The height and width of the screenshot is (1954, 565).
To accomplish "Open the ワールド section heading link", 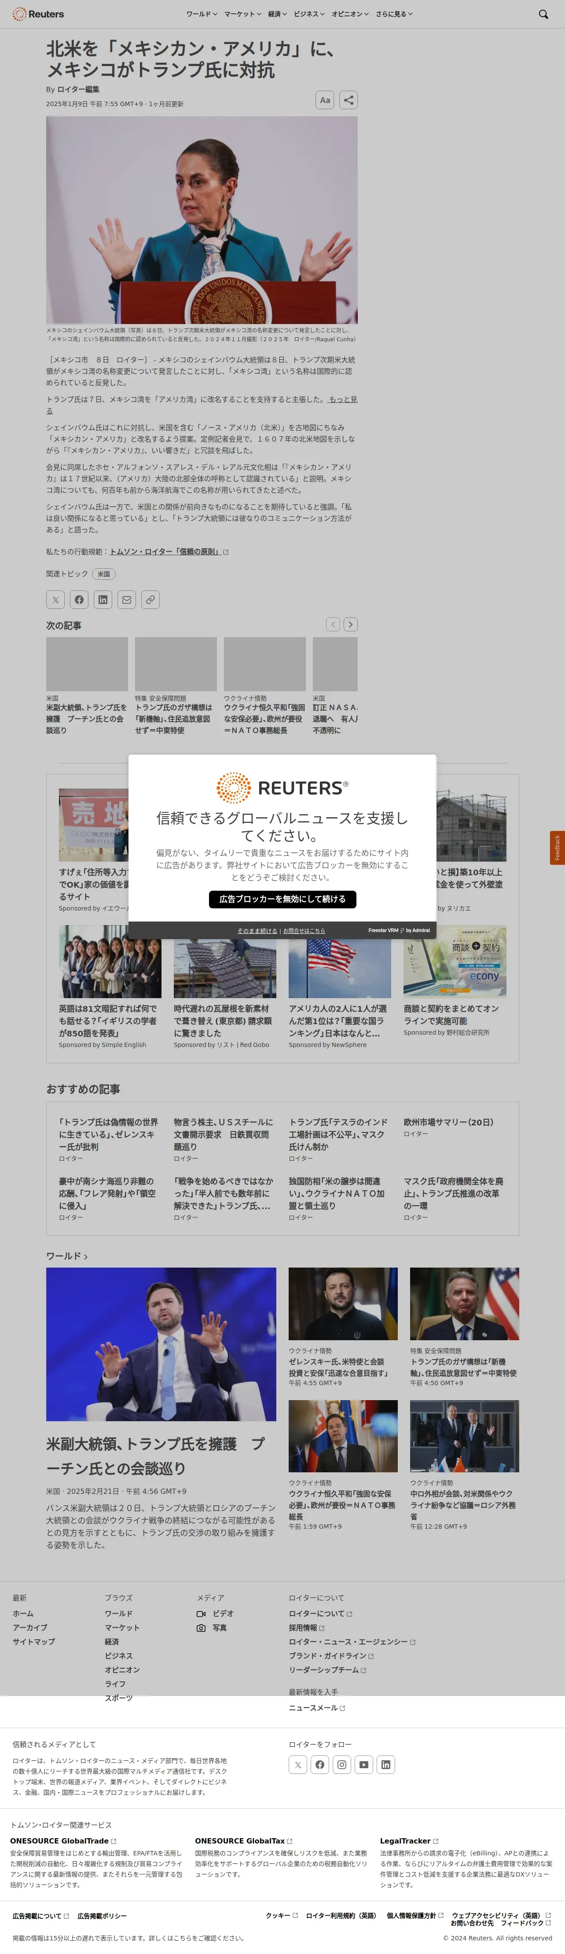I will pyautogui.click(x=67, y=1256).
